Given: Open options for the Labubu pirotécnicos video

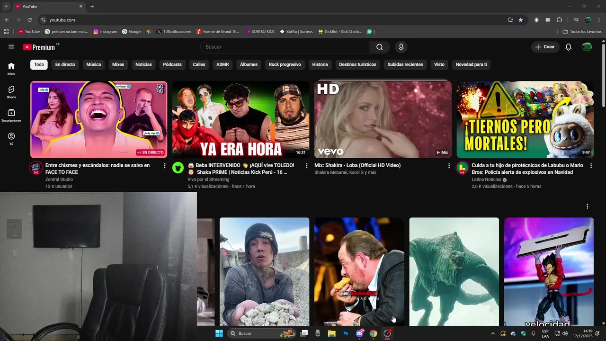Looking at the screenshot, I should click(591, 166).
